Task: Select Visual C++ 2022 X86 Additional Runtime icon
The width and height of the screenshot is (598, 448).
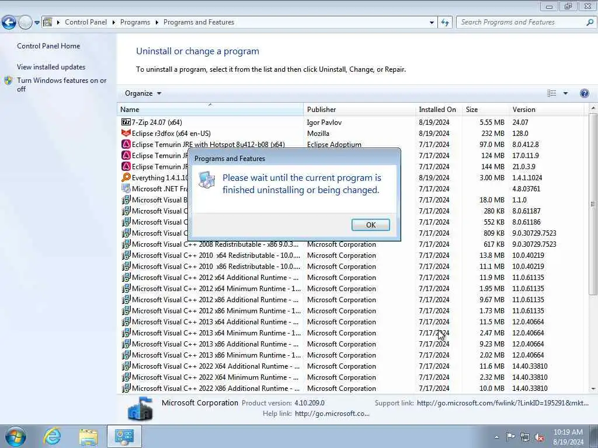Action: (x=126, y=388)
